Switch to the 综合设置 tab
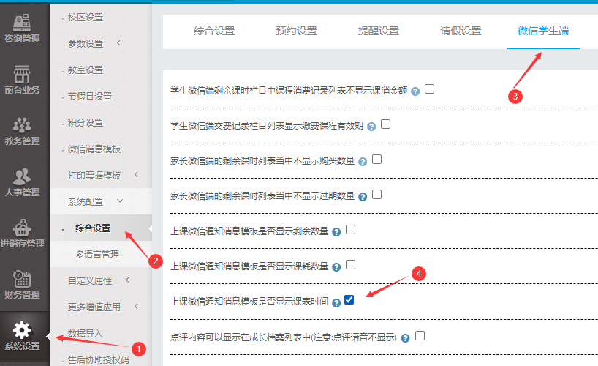Screen dimensions: 598x366 click(x=214, y=31)
